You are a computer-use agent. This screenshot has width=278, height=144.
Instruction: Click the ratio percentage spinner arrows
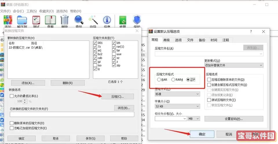[25, 101]
